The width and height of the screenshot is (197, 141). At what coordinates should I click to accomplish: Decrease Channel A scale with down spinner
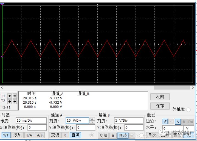[x=92, y=122]
